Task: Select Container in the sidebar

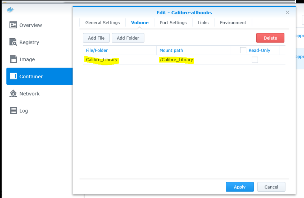Action: [x=39, y=76]
